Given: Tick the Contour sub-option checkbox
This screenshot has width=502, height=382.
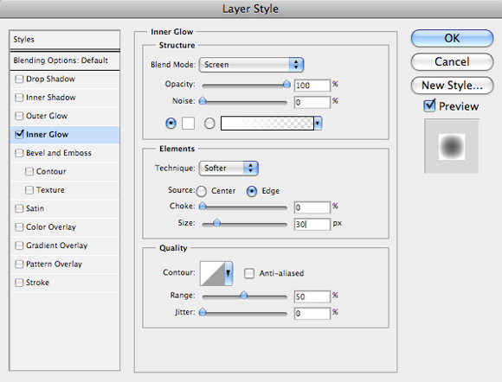Looking at the screenshot, I should tap(29, 172).
